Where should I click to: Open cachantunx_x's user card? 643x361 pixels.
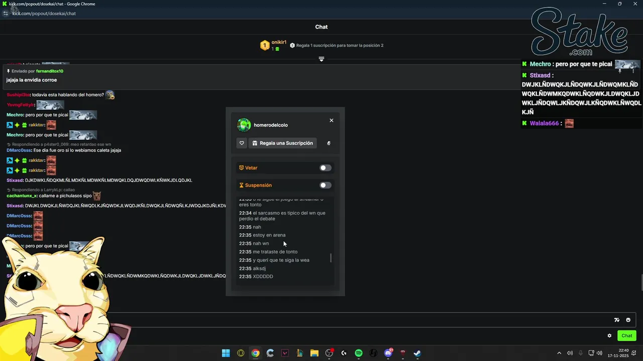click(x=22, y=196)
